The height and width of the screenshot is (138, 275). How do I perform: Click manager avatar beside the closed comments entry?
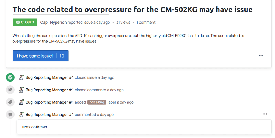point(21,90)
